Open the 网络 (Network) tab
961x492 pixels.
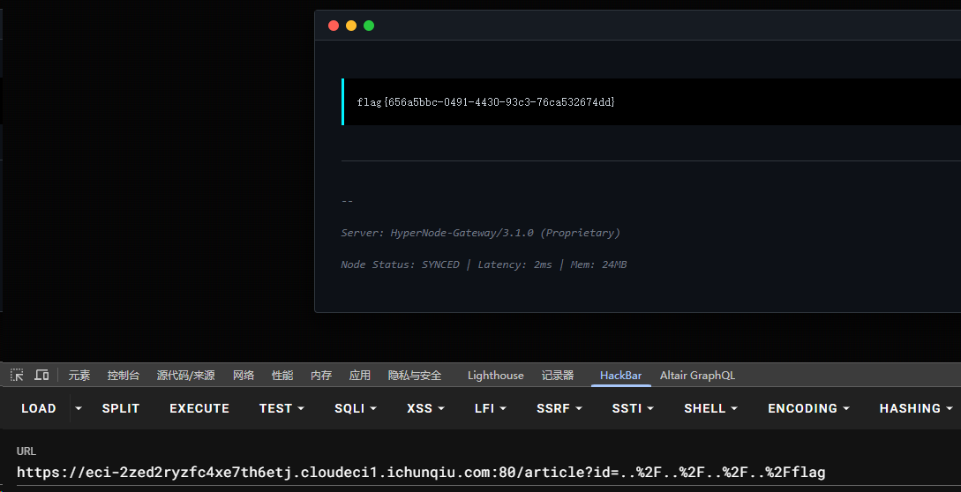[244, 376]
